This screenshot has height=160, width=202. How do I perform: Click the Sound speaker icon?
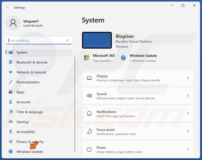(89, 96)
